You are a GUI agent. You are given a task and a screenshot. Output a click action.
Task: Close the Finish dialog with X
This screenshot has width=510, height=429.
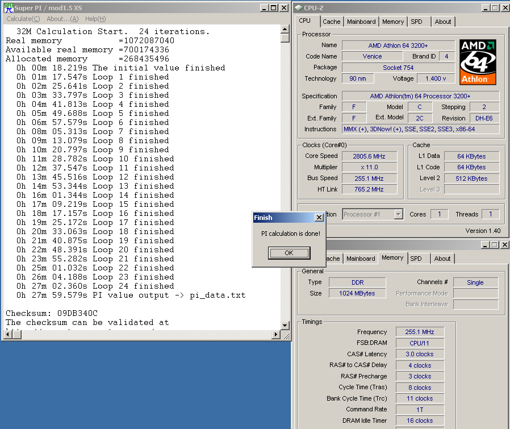click(x=319, y=218)
